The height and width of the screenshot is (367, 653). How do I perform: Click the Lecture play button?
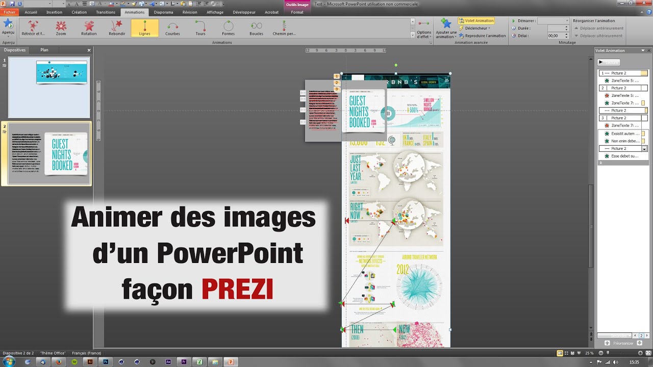point(609,62)
